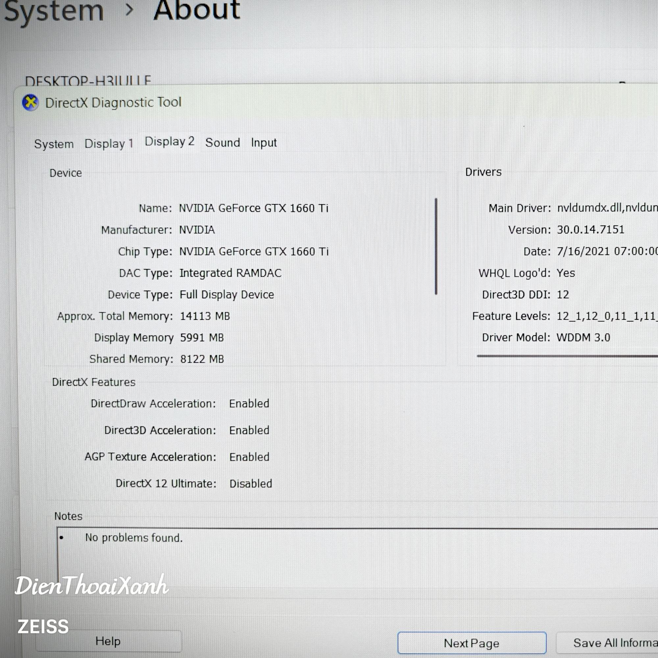Viewport: 658px width, 658px height.
Task: Click Display Memory value '5991 MB'
Action: [202, 338]
